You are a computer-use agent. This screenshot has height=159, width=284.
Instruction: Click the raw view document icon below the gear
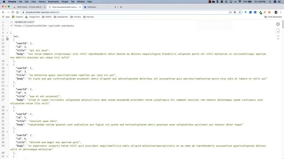coord(278,30)
